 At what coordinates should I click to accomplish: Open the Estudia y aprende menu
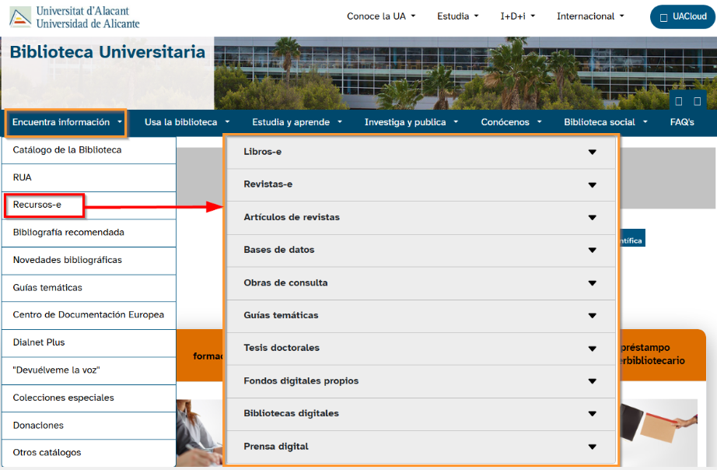coord(297,122)
